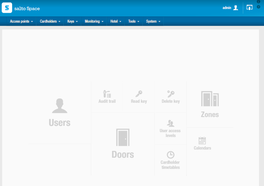The width and height of the screenshot is (264, 186).
Task: Open the Hotel menu
Action: tap(116, 21)
